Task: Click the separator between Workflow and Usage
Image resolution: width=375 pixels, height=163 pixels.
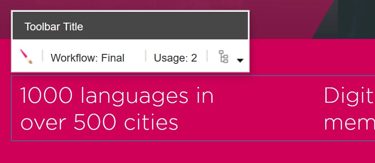Action: pyautogui.click(x=145, y=56)
